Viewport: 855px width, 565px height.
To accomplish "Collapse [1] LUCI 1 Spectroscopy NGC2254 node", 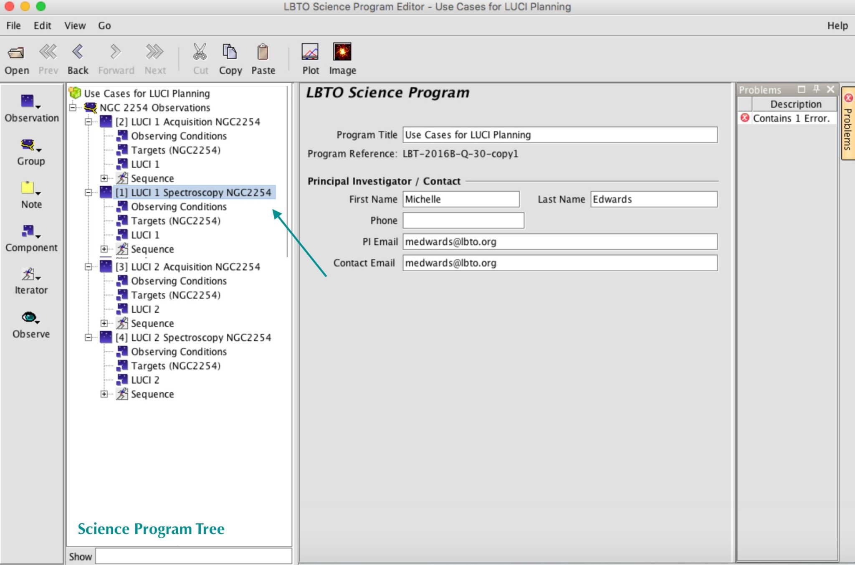I will pyautogui.click(x=88, y=193).
